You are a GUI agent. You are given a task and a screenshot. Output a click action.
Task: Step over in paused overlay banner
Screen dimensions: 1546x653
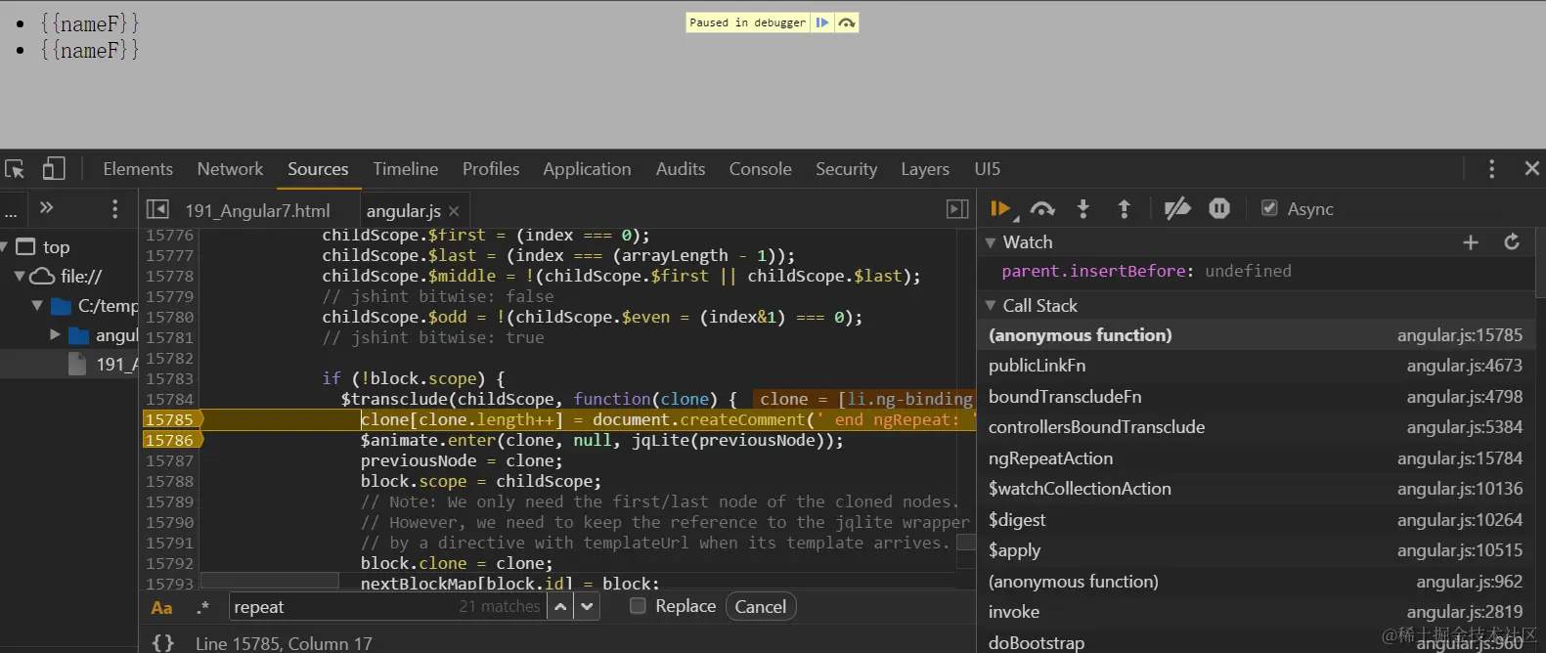pos(847,22)
